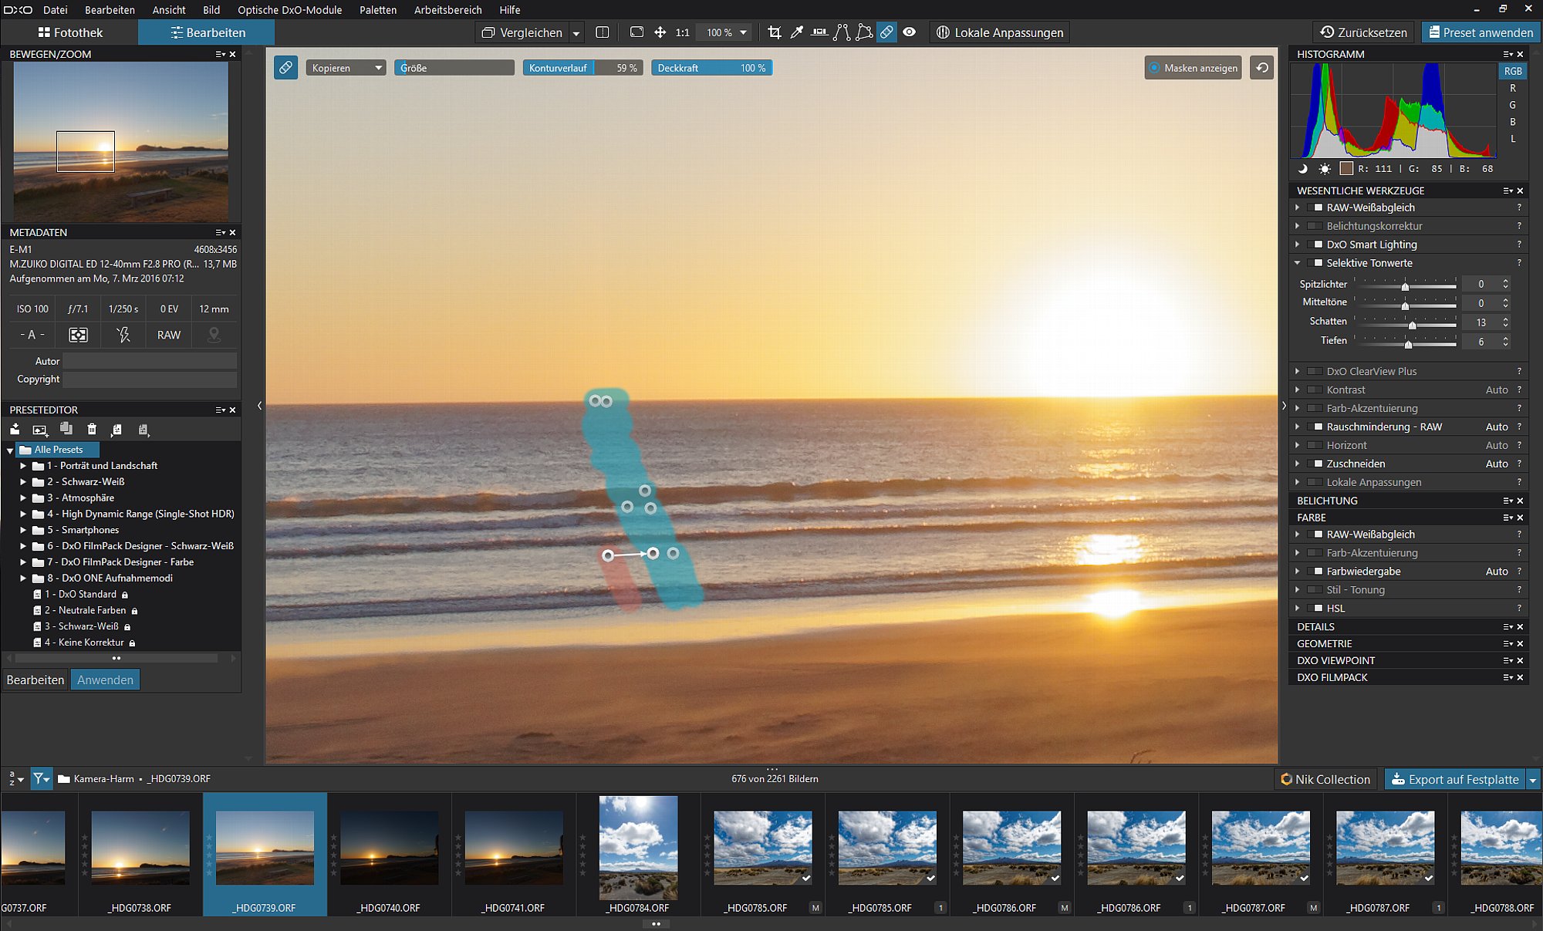Expand the '3 - Atmosphäre' preset folder

[23, 498]
